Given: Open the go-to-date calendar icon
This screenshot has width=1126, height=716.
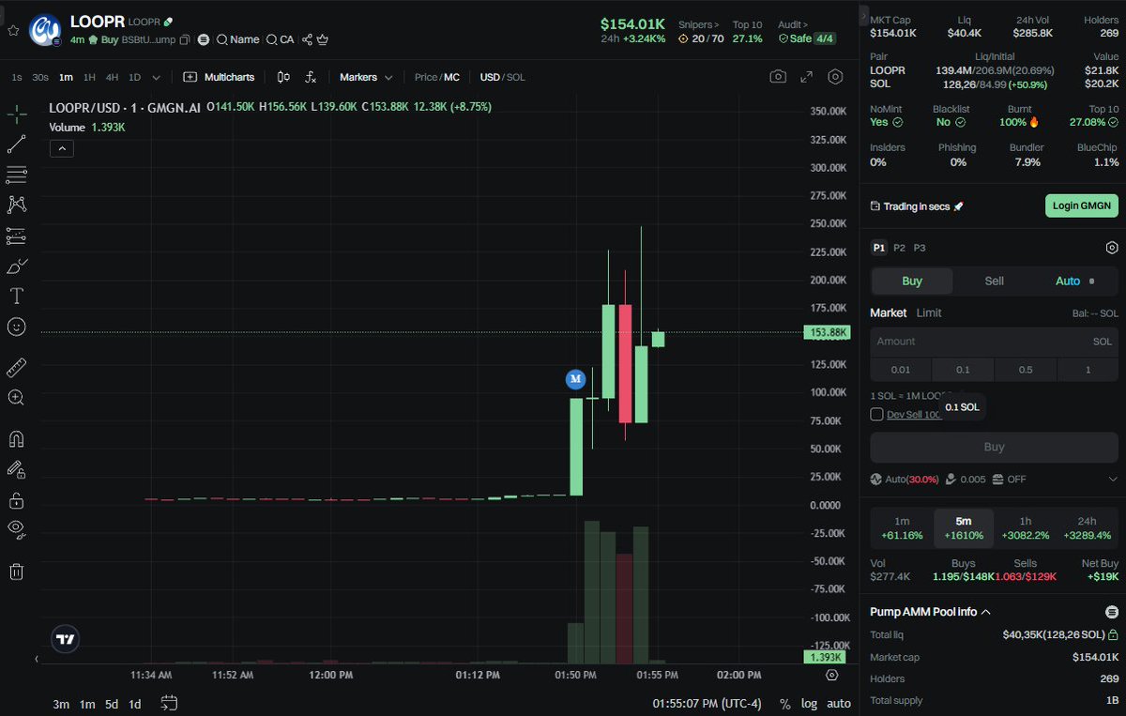Looking at the screenshot, I should (x=170, y=703).
